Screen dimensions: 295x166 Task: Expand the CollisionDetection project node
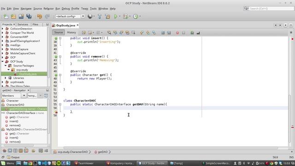(2, 29)
